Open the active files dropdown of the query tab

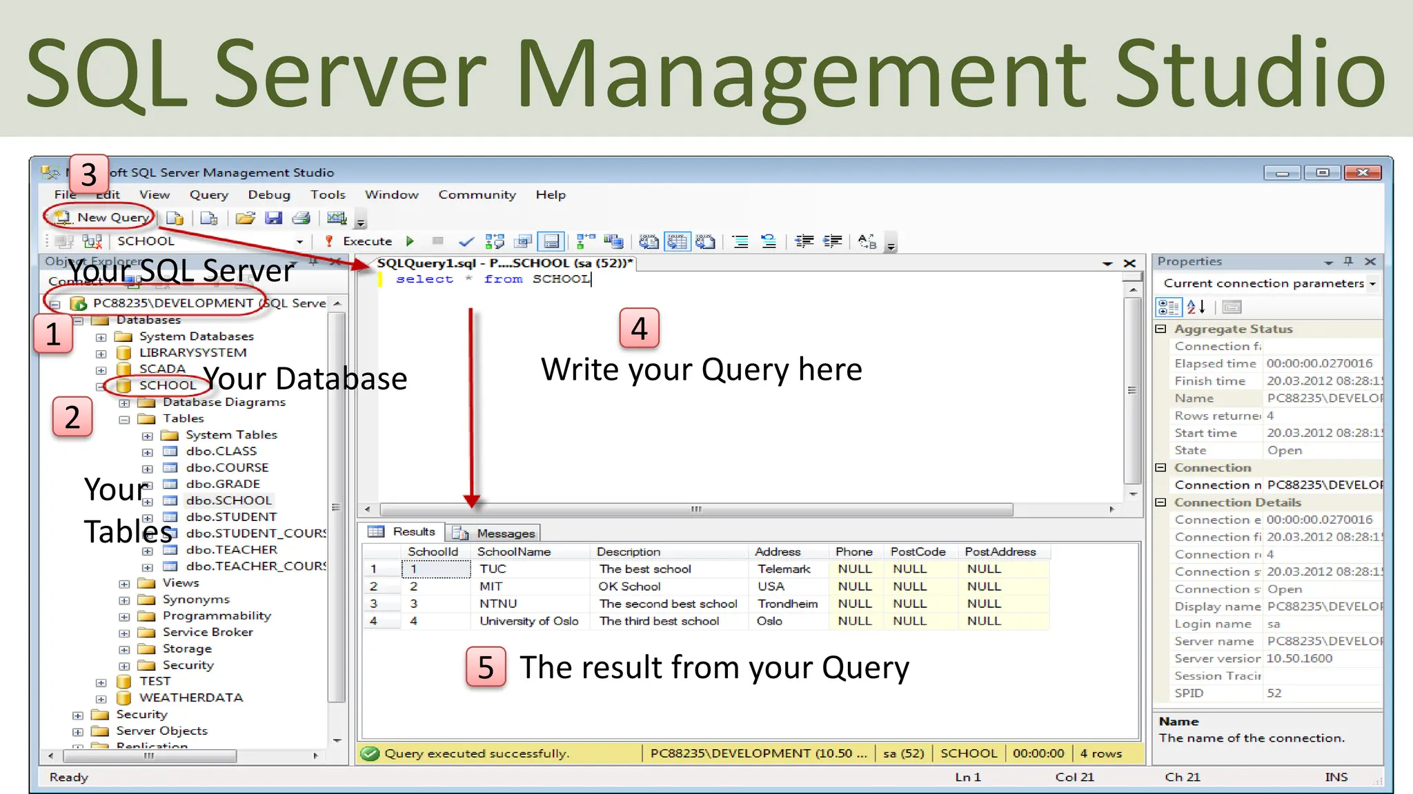1107,263
